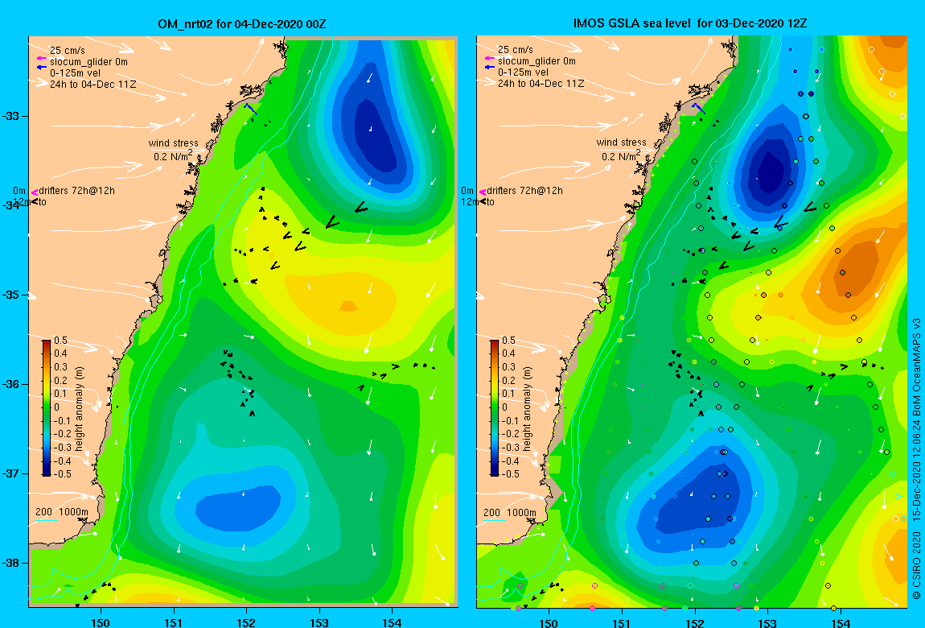
Task: Click longitude label 153 under right map
Action: [x=767, y=622]
